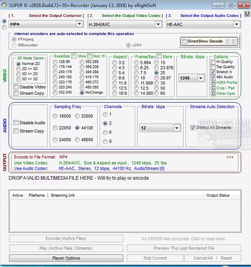Choose 29.97 frames per second
Screen dimensions: 251x267
pyautogui.click(x=157, y=78)
